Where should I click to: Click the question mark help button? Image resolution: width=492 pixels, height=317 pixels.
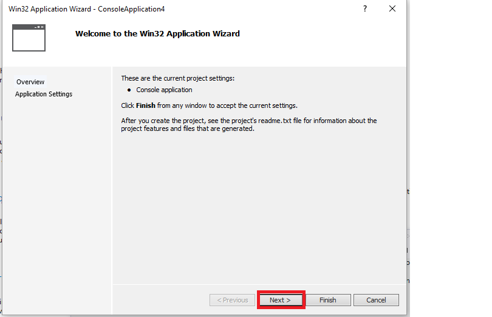click(365, 9)
